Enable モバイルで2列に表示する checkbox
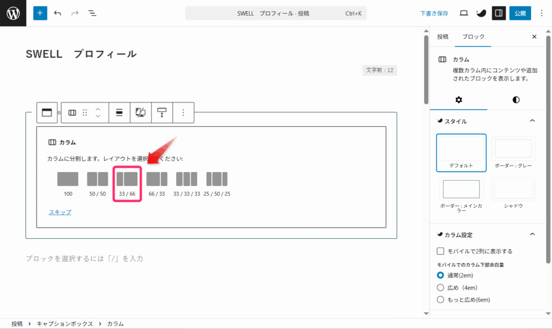552x329 pixels. coord(440,251)
